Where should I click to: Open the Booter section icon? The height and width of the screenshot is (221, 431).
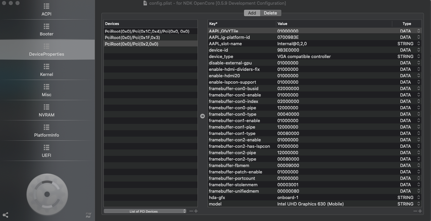click(47, 27)
